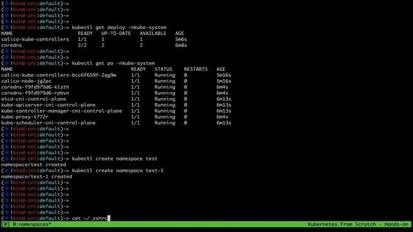
Task: Click pod name calico-node-jg2pc
Action: point(26,81)
